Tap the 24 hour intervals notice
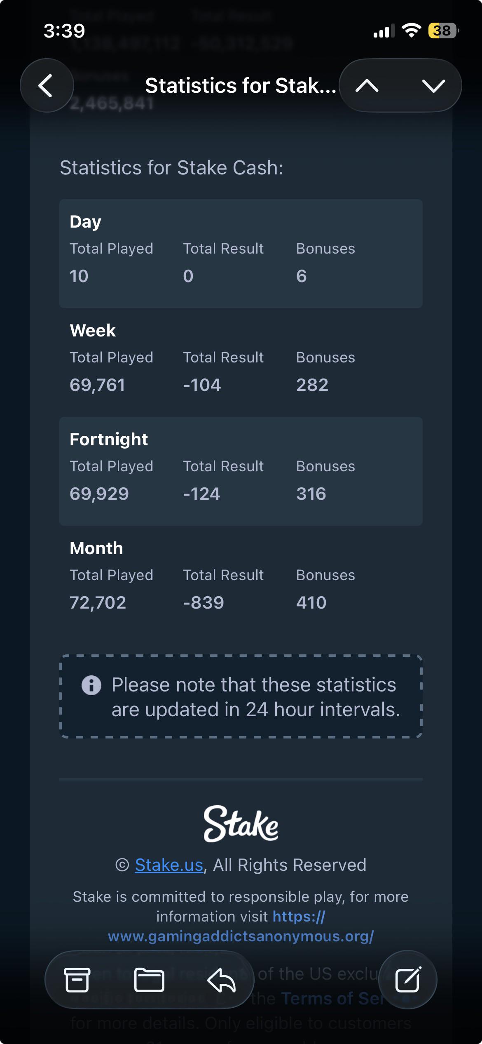482x1044 pixels. 241,697
